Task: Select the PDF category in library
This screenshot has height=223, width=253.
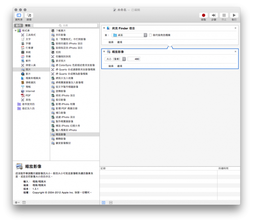Action: coord(28,95)
